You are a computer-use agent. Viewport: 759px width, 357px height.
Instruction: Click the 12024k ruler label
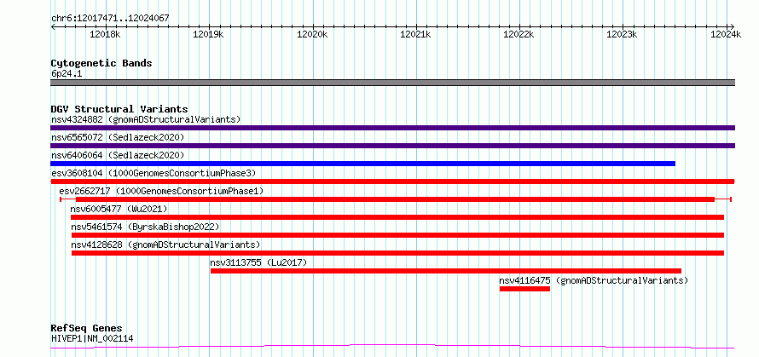(x=726, y=34)
